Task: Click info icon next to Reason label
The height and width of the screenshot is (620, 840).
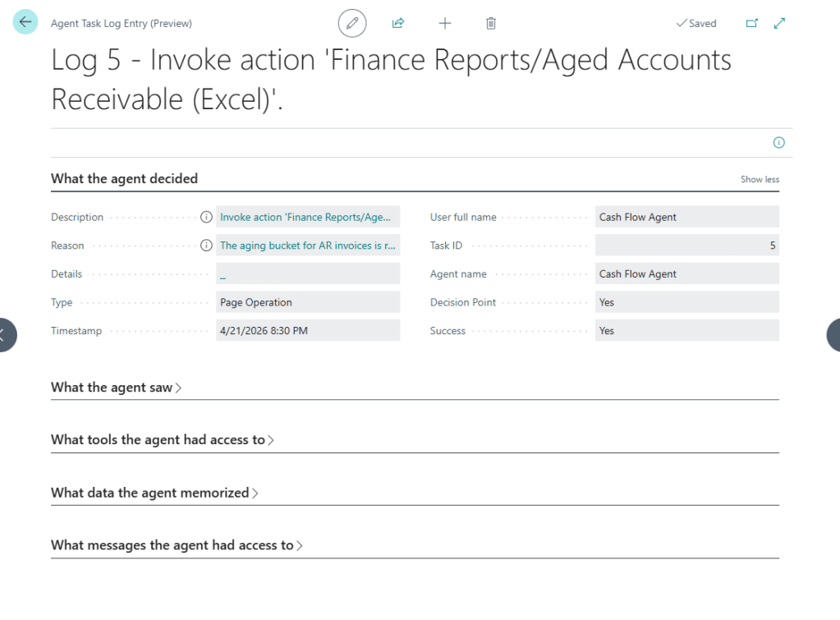Action: 206,246
